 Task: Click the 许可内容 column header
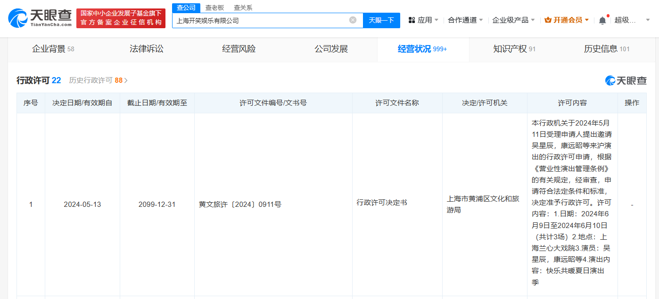point(572,103)
